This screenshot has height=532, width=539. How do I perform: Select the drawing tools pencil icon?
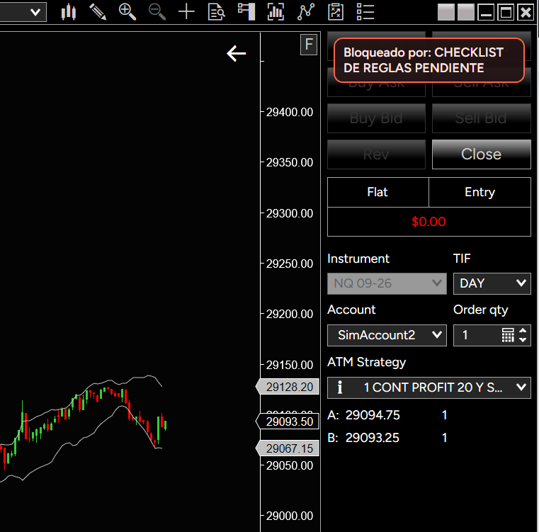pos(98,12)
